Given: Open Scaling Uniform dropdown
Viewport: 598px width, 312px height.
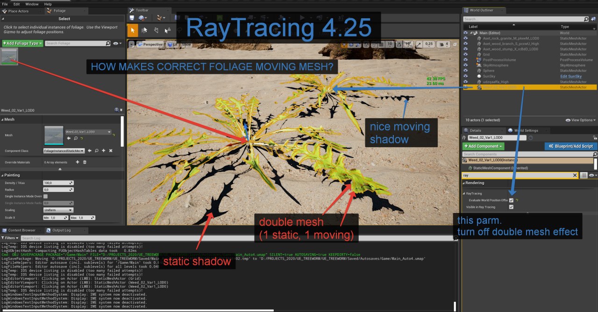Looking at the screenshot, I should point(58,210).
